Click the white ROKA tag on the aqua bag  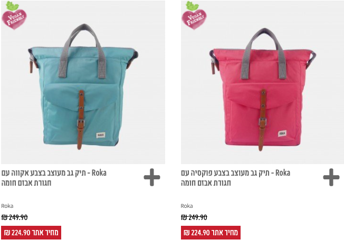click(101, 135)
